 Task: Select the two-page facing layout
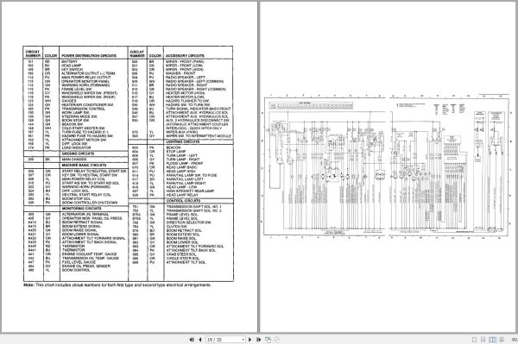point(492,340)
